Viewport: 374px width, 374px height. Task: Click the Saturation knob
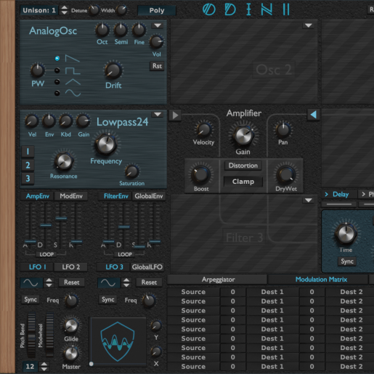131,171
